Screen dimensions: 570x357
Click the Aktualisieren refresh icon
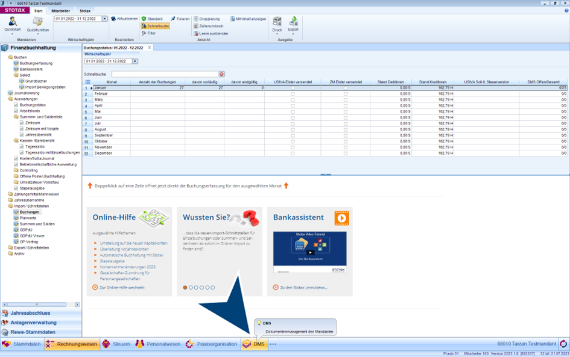click(x=115, y=19)
